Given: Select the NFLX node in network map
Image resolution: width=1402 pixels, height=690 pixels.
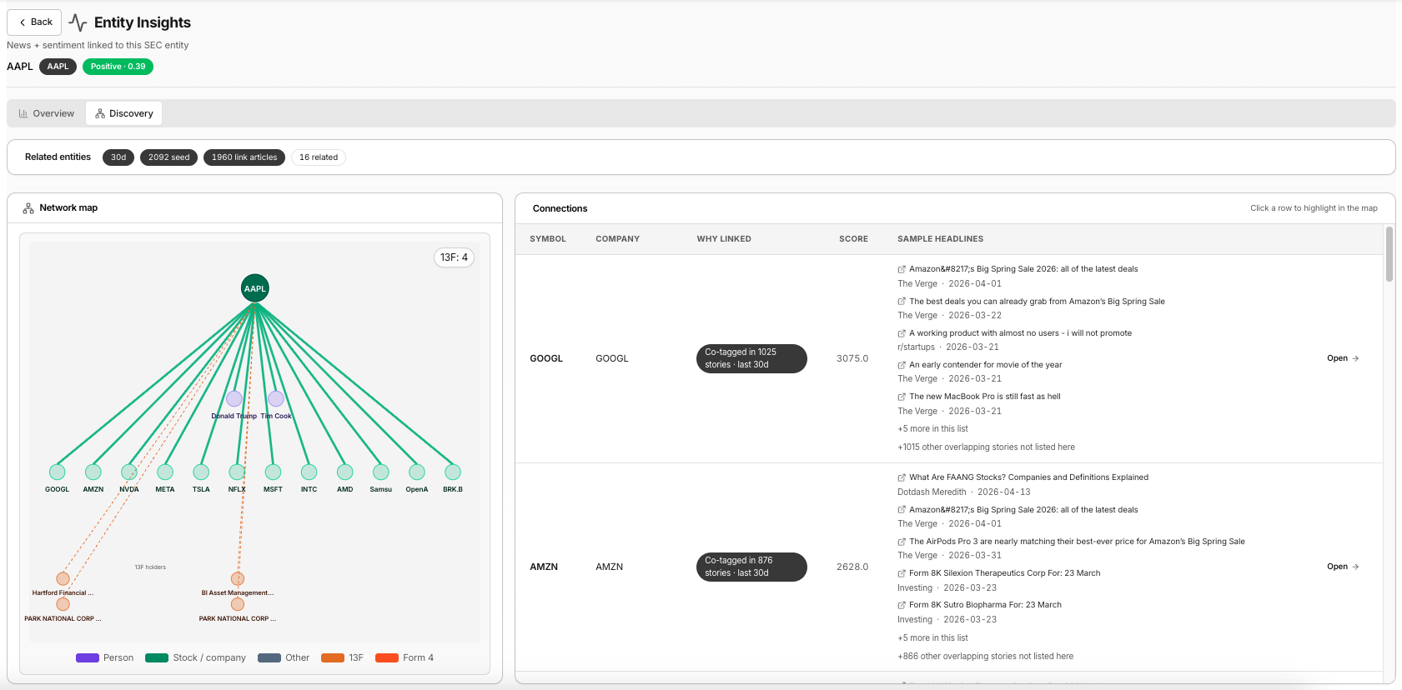Looking at the screenshot, I should pos(237,472).
